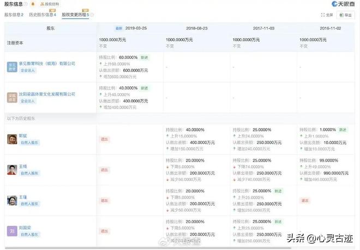Viewport: 360px width, 250px height.
Task: Click 新进 tag in 王瑾's 2017-11-03 cell
Action: click(x=278, y=191)
